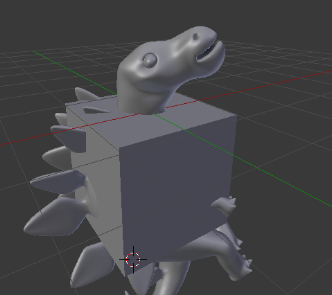332x295 pixels.
Task: Click the dinosaur's nostril
Action: point(195,37)
